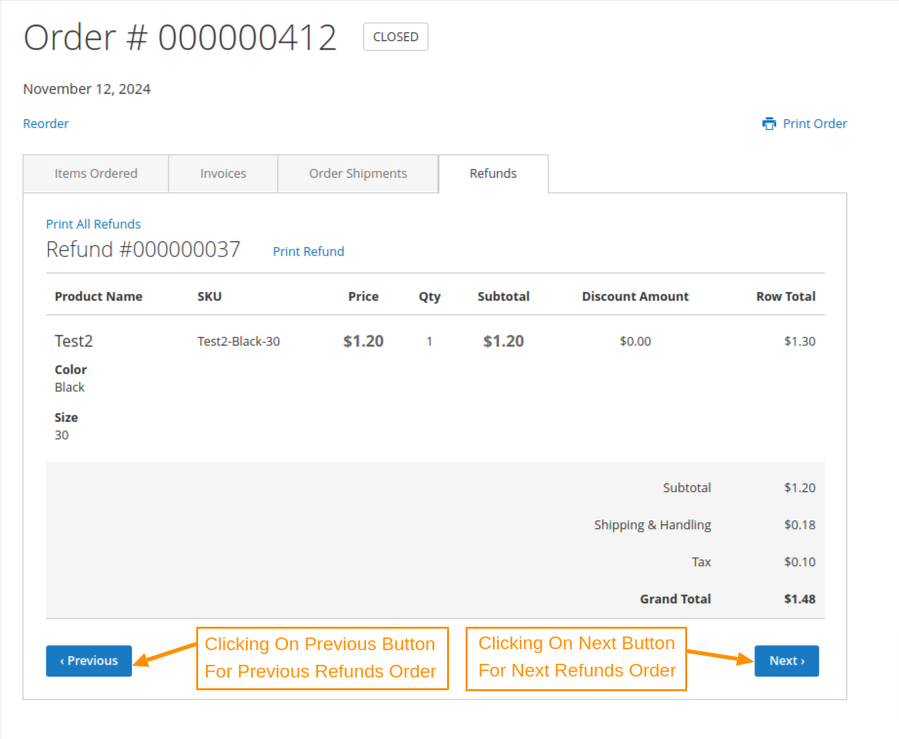Click the printer icon beside Print Order
This screenshot has height=739, width=899.
769,124
